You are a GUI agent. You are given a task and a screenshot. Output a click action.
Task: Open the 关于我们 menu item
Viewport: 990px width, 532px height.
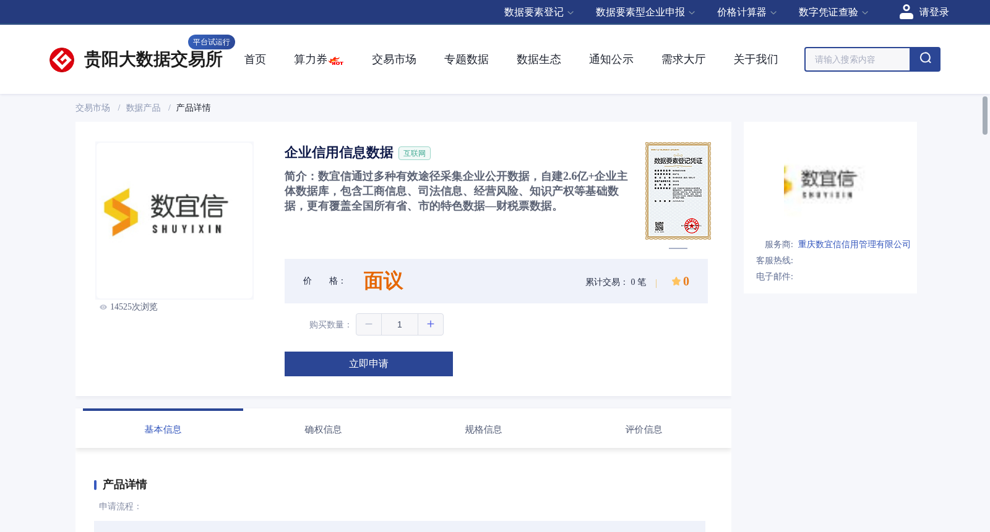coord(756,59)
